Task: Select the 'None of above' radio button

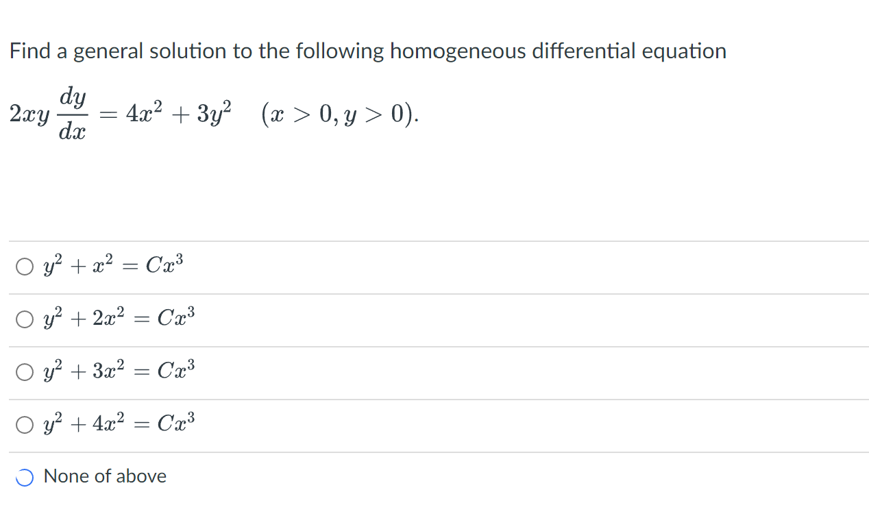Action: (24, 477)
